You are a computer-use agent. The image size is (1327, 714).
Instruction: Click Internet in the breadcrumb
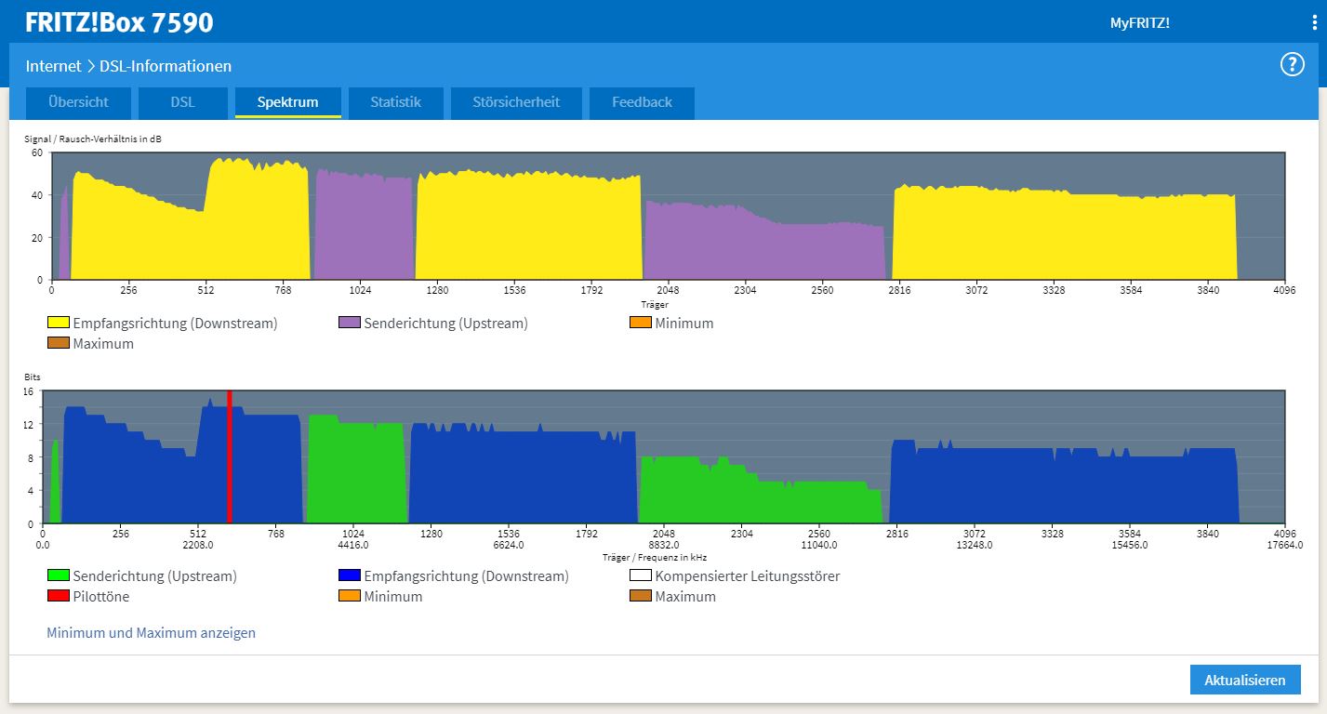pos(54,66)
